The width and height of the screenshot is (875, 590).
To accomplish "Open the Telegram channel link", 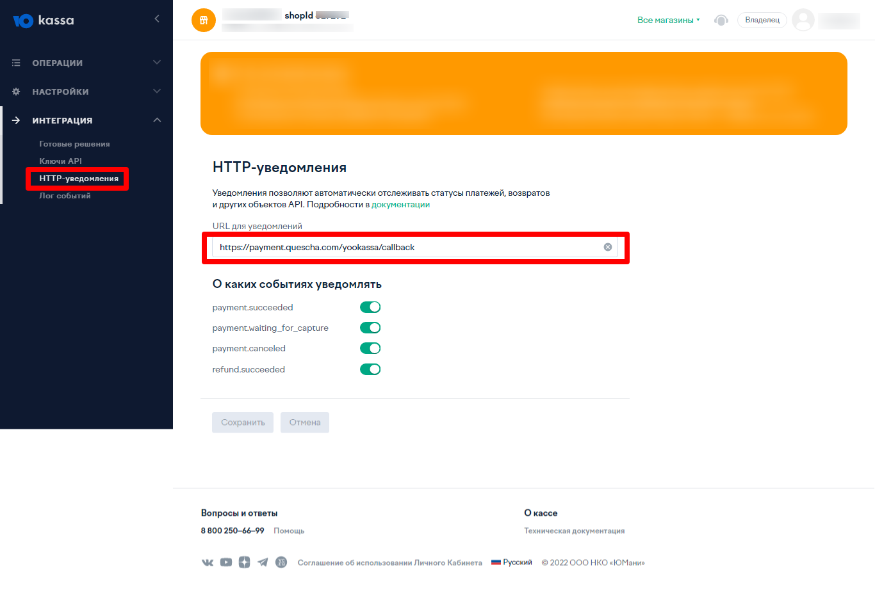I will tap(263, 562).
